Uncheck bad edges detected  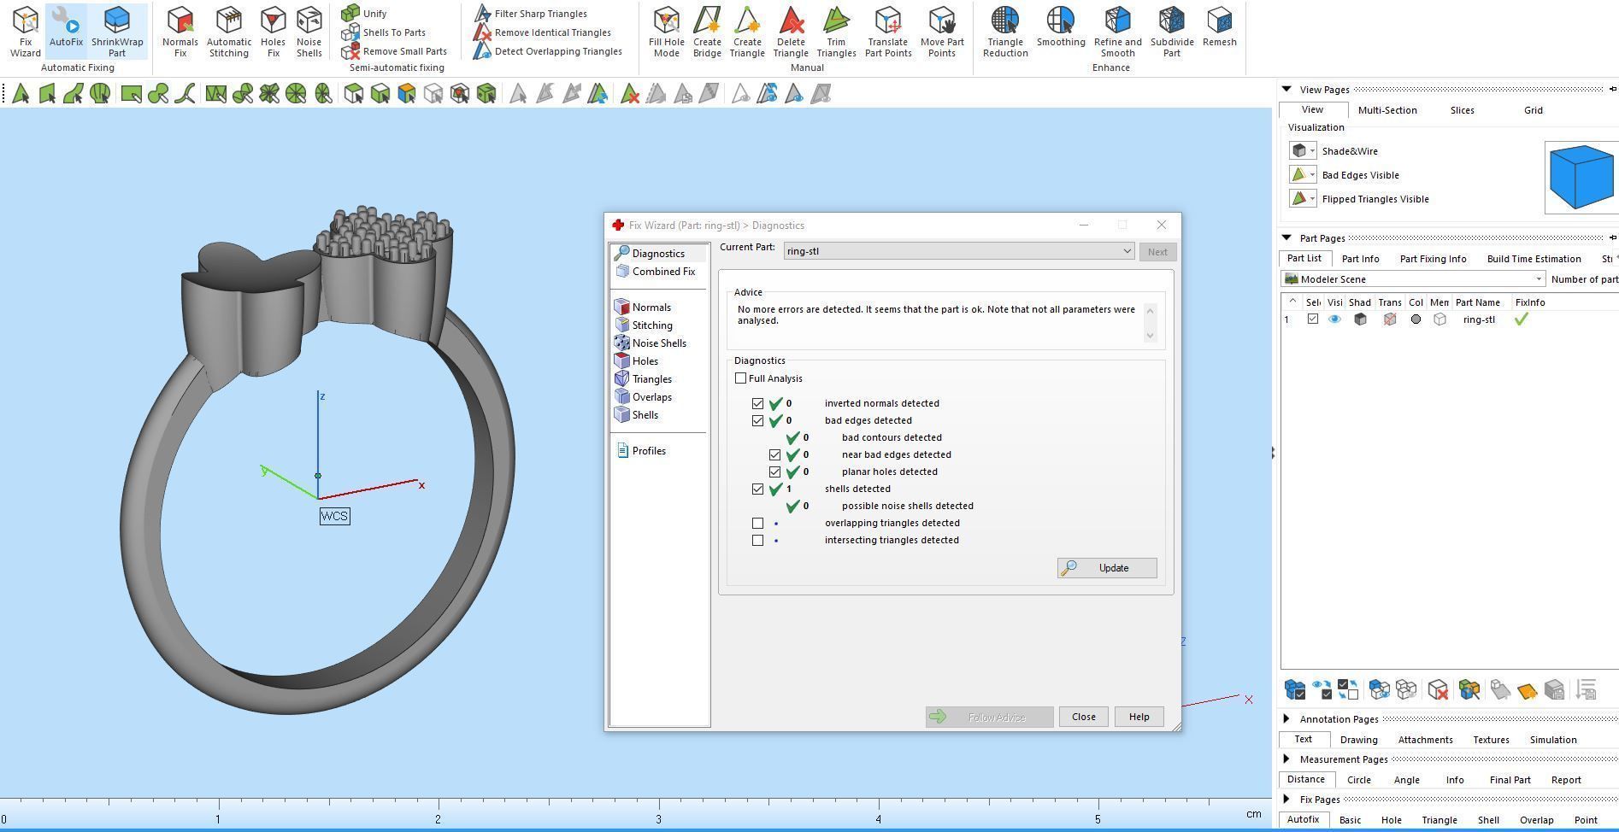pyautogui.click(x=757, y=420)
